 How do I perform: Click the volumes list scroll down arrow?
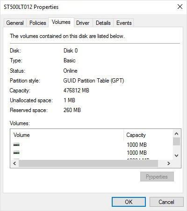[x=176, y=156]
